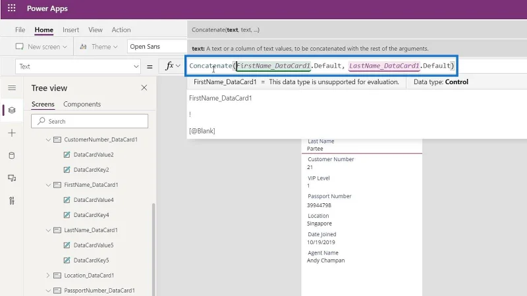Open the Action tab

[121, 30]
